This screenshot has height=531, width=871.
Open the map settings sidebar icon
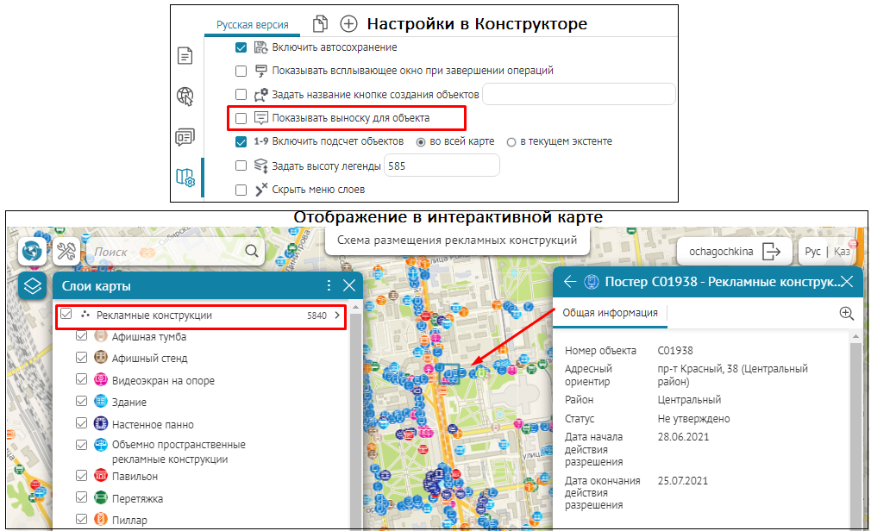(185, 178)
